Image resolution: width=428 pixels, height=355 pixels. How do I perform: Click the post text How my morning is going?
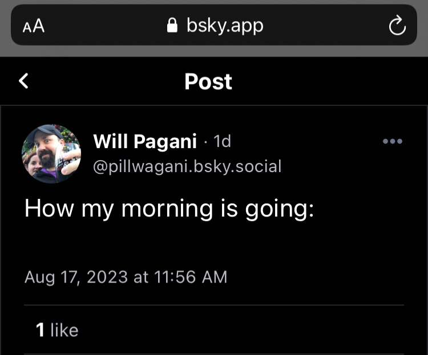point(169,209)
